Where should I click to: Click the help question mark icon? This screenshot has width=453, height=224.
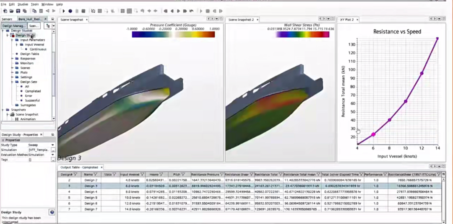click(52, 212)
